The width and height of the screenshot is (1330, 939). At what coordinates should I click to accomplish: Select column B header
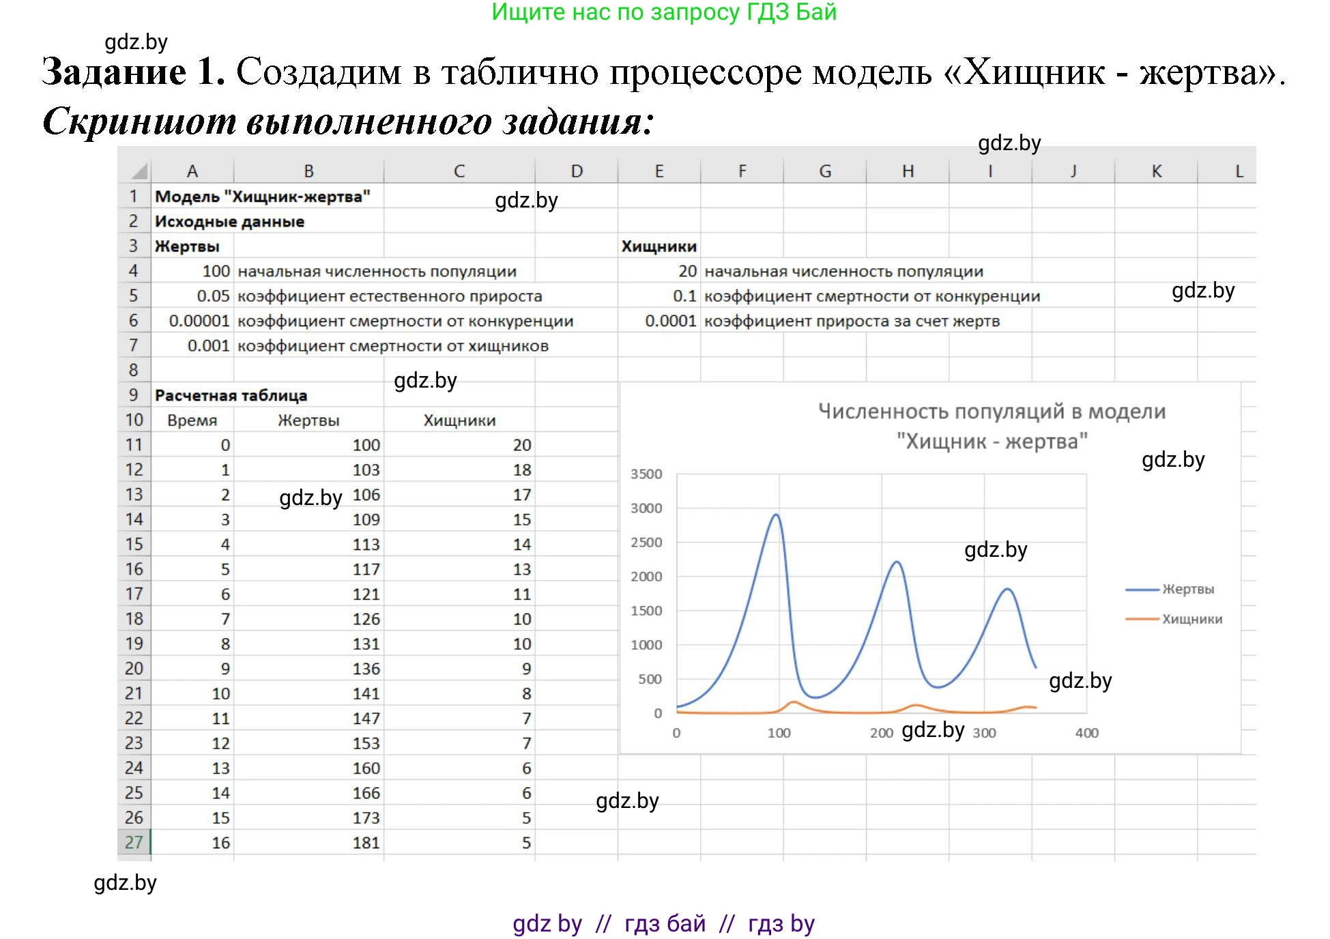pyautogui.click(x=310, y=171)
